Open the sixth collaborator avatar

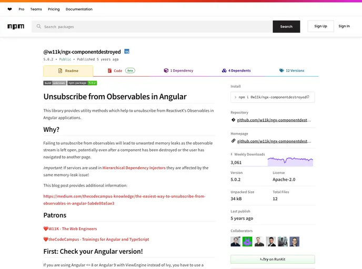(294, 242)
